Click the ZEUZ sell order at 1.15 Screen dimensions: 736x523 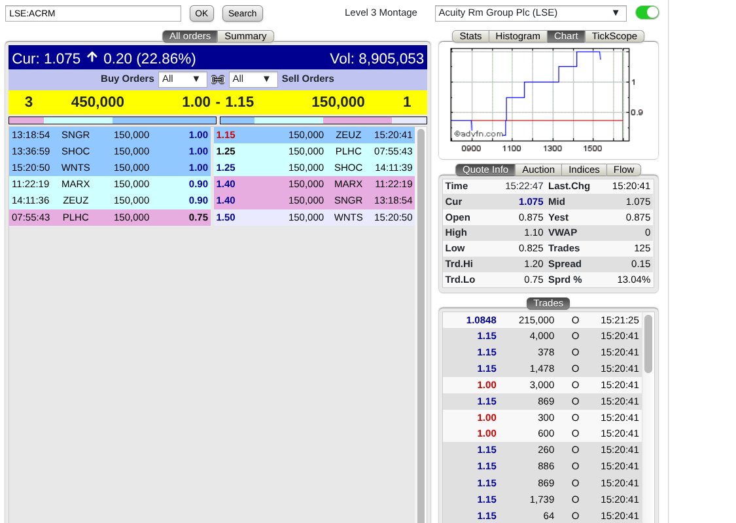314,135
